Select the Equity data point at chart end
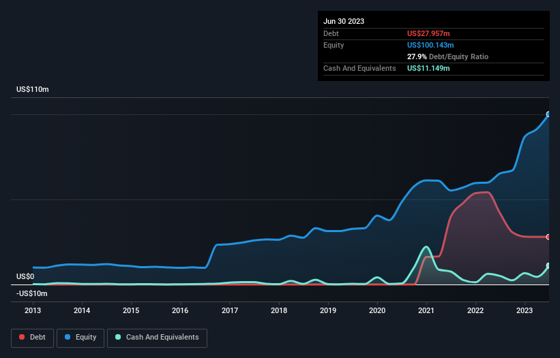The width and height of the screenshot is (560, 358). (548, 114)
